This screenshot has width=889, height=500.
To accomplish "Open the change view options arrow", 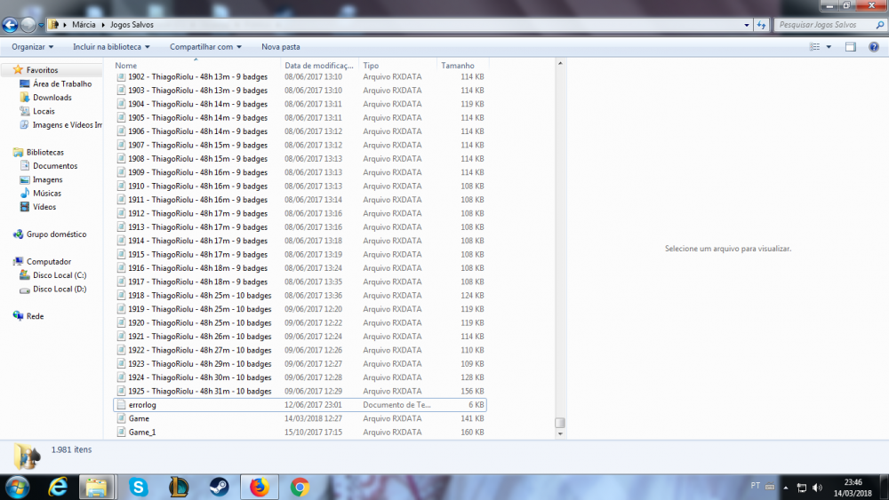I will (829, 46).
